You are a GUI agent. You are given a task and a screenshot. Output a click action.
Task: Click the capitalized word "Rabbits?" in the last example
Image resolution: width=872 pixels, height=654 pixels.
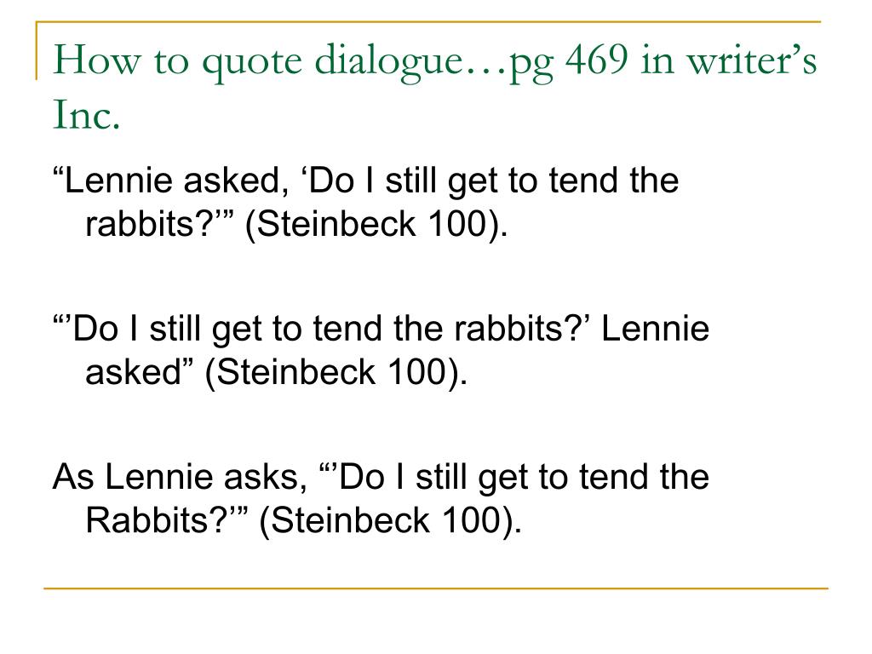pos(155,520)
